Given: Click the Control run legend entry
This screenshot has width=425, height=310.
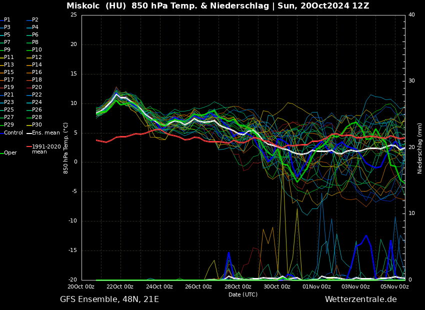Looking at the screenshot, I should 13,133.
